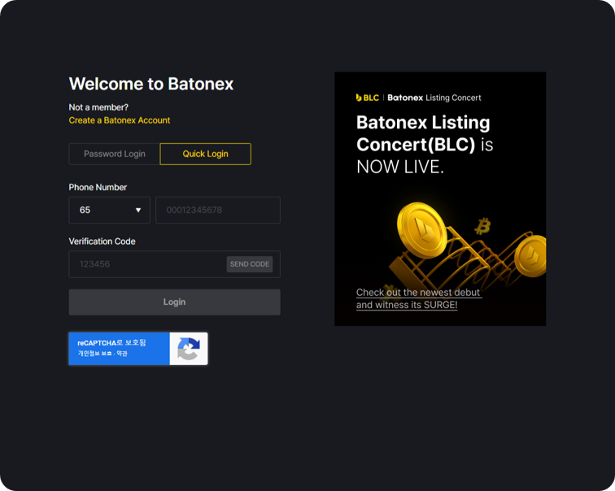Click the small Bitcoin symbol in the banner
Image resolution: width=615 pixels, height=491 pixels.
point(482,226)
